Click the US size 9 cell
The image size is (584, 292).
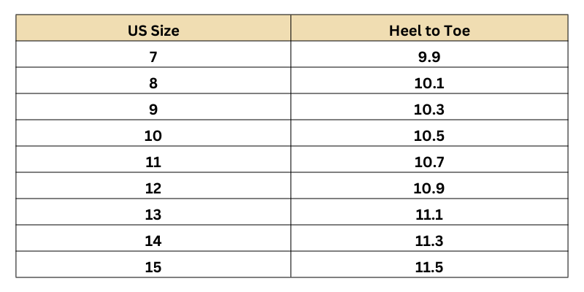(153, 109)
